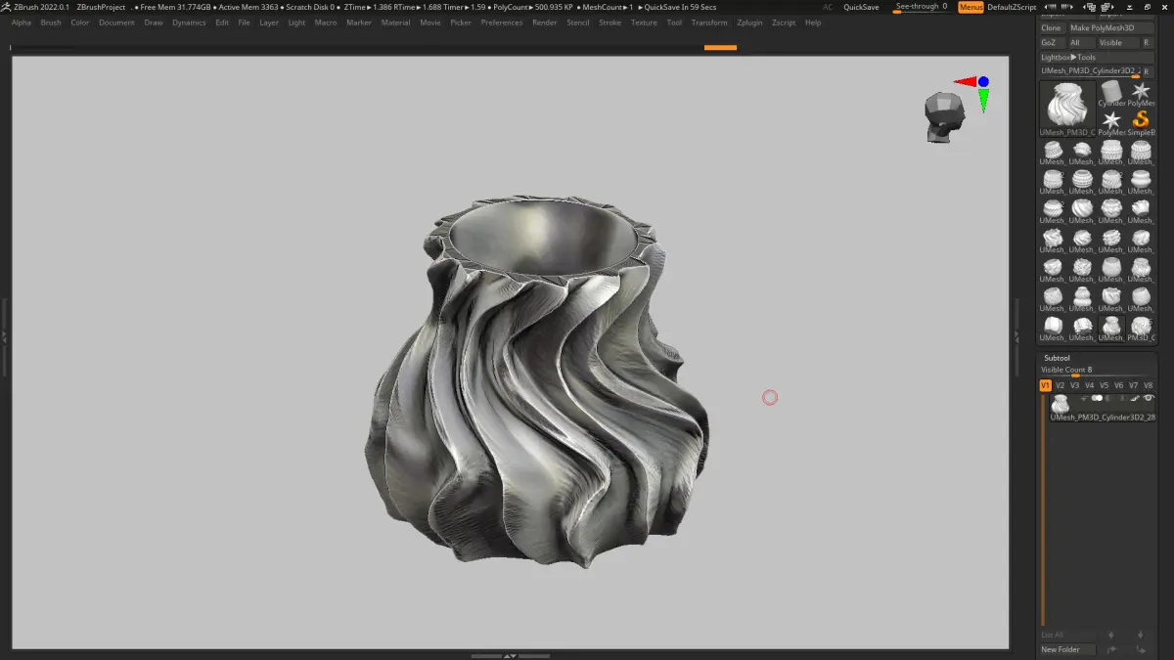Viewport: 1174px width, 660px height.
Task: Toggle the Menus button
Action: coord(971,7)
